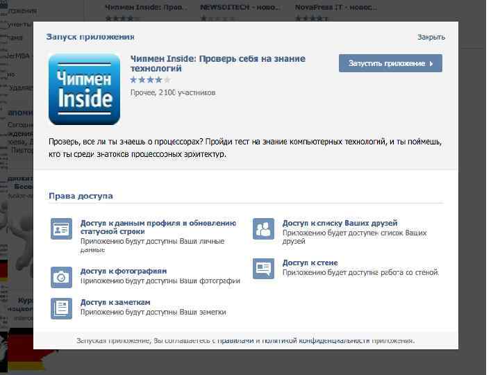Click Приложению будет доступна работа со стеной text
The height and width of the screenshot is (375, 500).
[361, 273]
